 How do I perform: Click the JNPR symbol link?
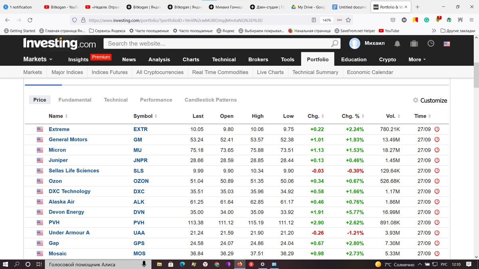141,160
